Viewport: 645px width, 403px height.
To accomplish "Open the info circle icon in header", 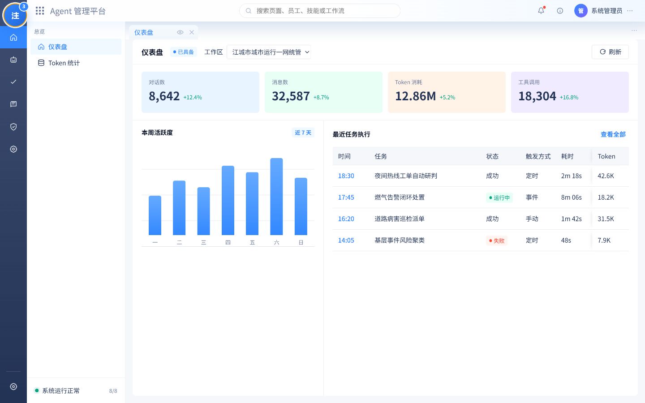I will click(x=560, y=11).
